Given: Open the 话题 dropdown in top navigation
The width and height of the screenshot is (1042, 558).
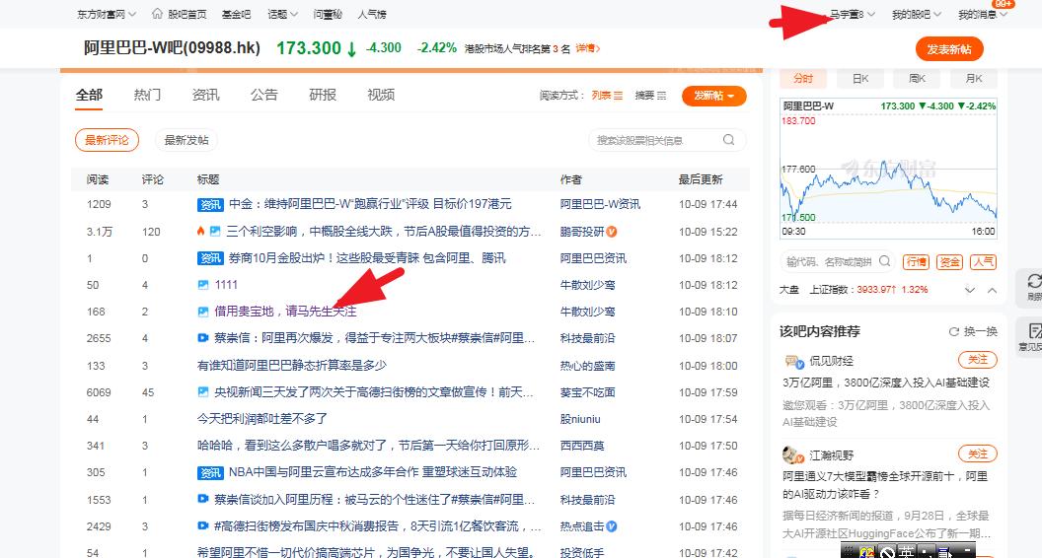Looking at the screenshot, I should click(x=282, y=14).
